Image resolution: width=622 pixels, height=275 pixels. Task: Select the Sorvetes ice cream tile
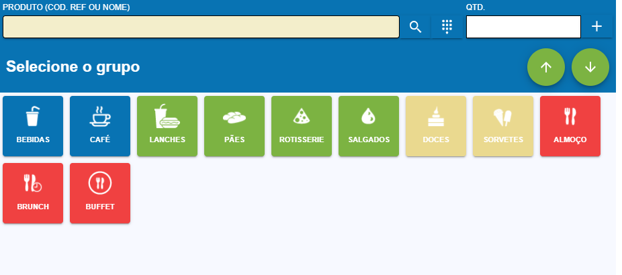[x=503, y=126]
